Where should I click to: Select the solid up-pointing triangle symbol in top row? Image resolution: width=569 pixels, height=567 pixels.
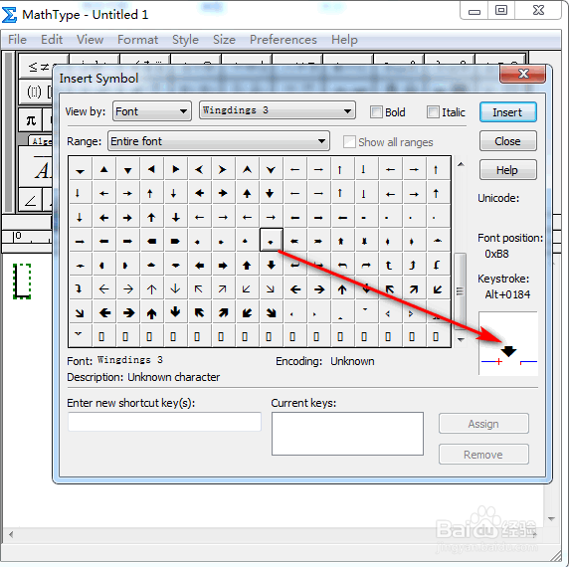[104, 169]
